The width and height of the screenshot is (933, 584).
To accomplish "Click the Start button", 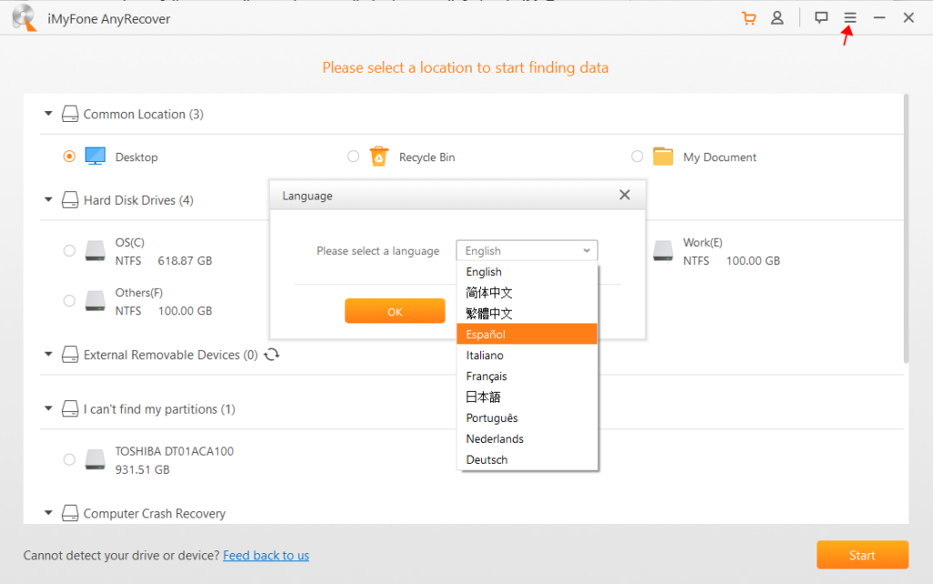I will click(x=862, y=555).
